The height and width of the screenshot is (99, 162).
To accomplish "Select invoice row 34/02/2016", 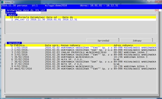I will point(80,57).
